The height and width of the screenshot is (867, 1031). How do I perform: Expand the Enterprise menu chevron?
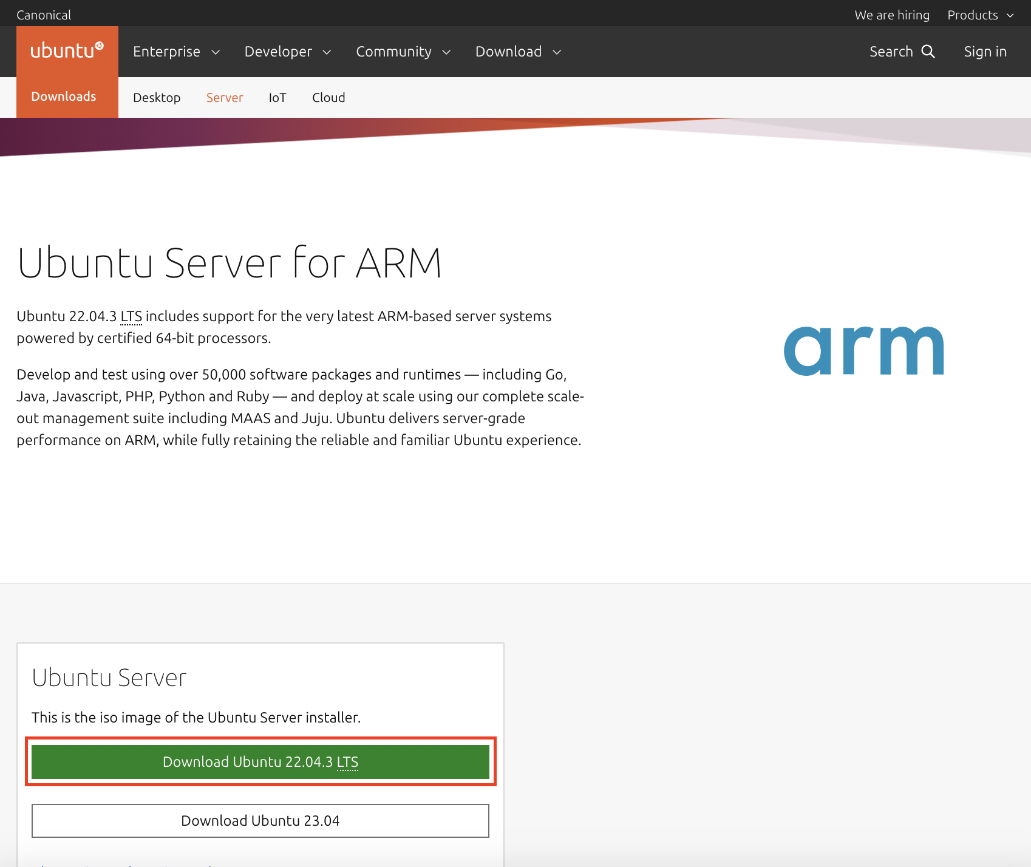pos(216,52)
